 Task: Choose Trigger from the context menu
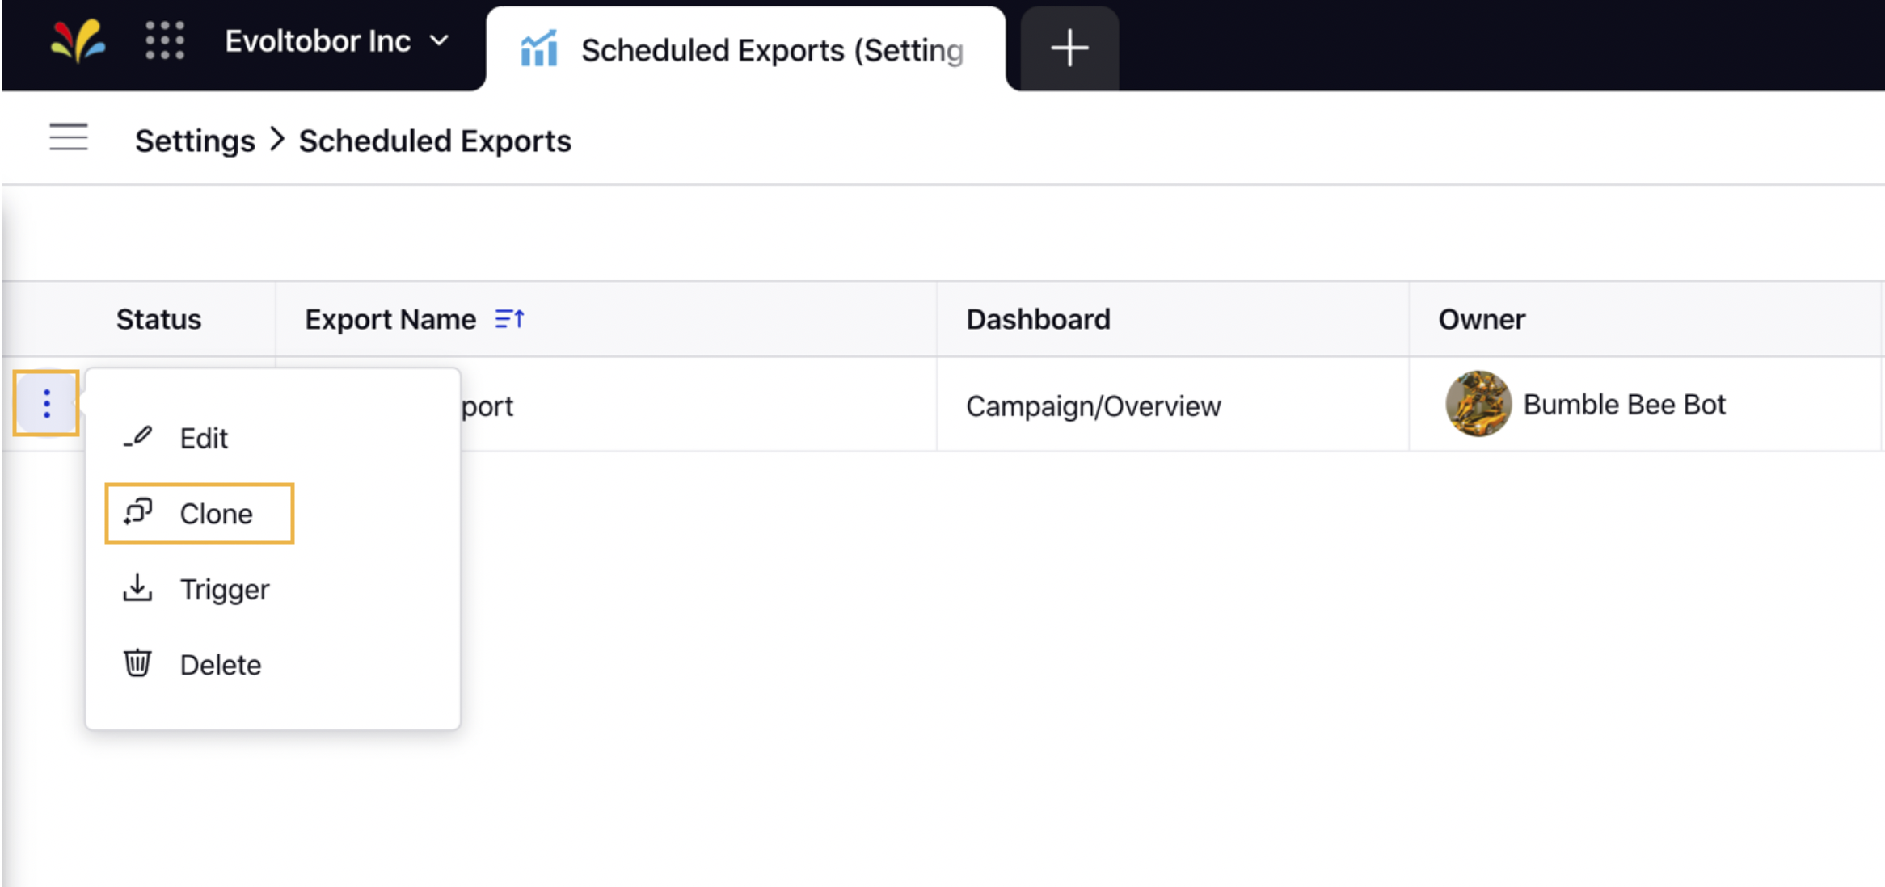(272, 589)
